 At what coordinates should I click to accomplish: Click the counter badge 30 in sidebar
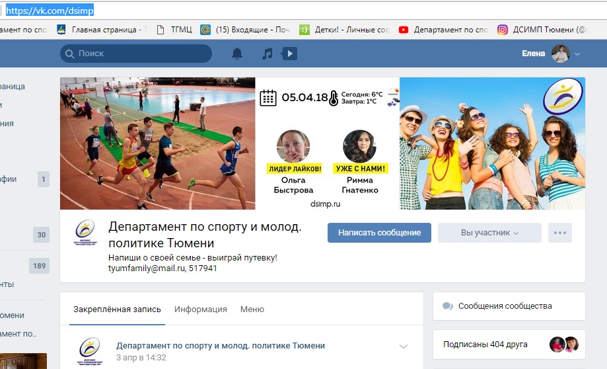click(x=42, y=235)
